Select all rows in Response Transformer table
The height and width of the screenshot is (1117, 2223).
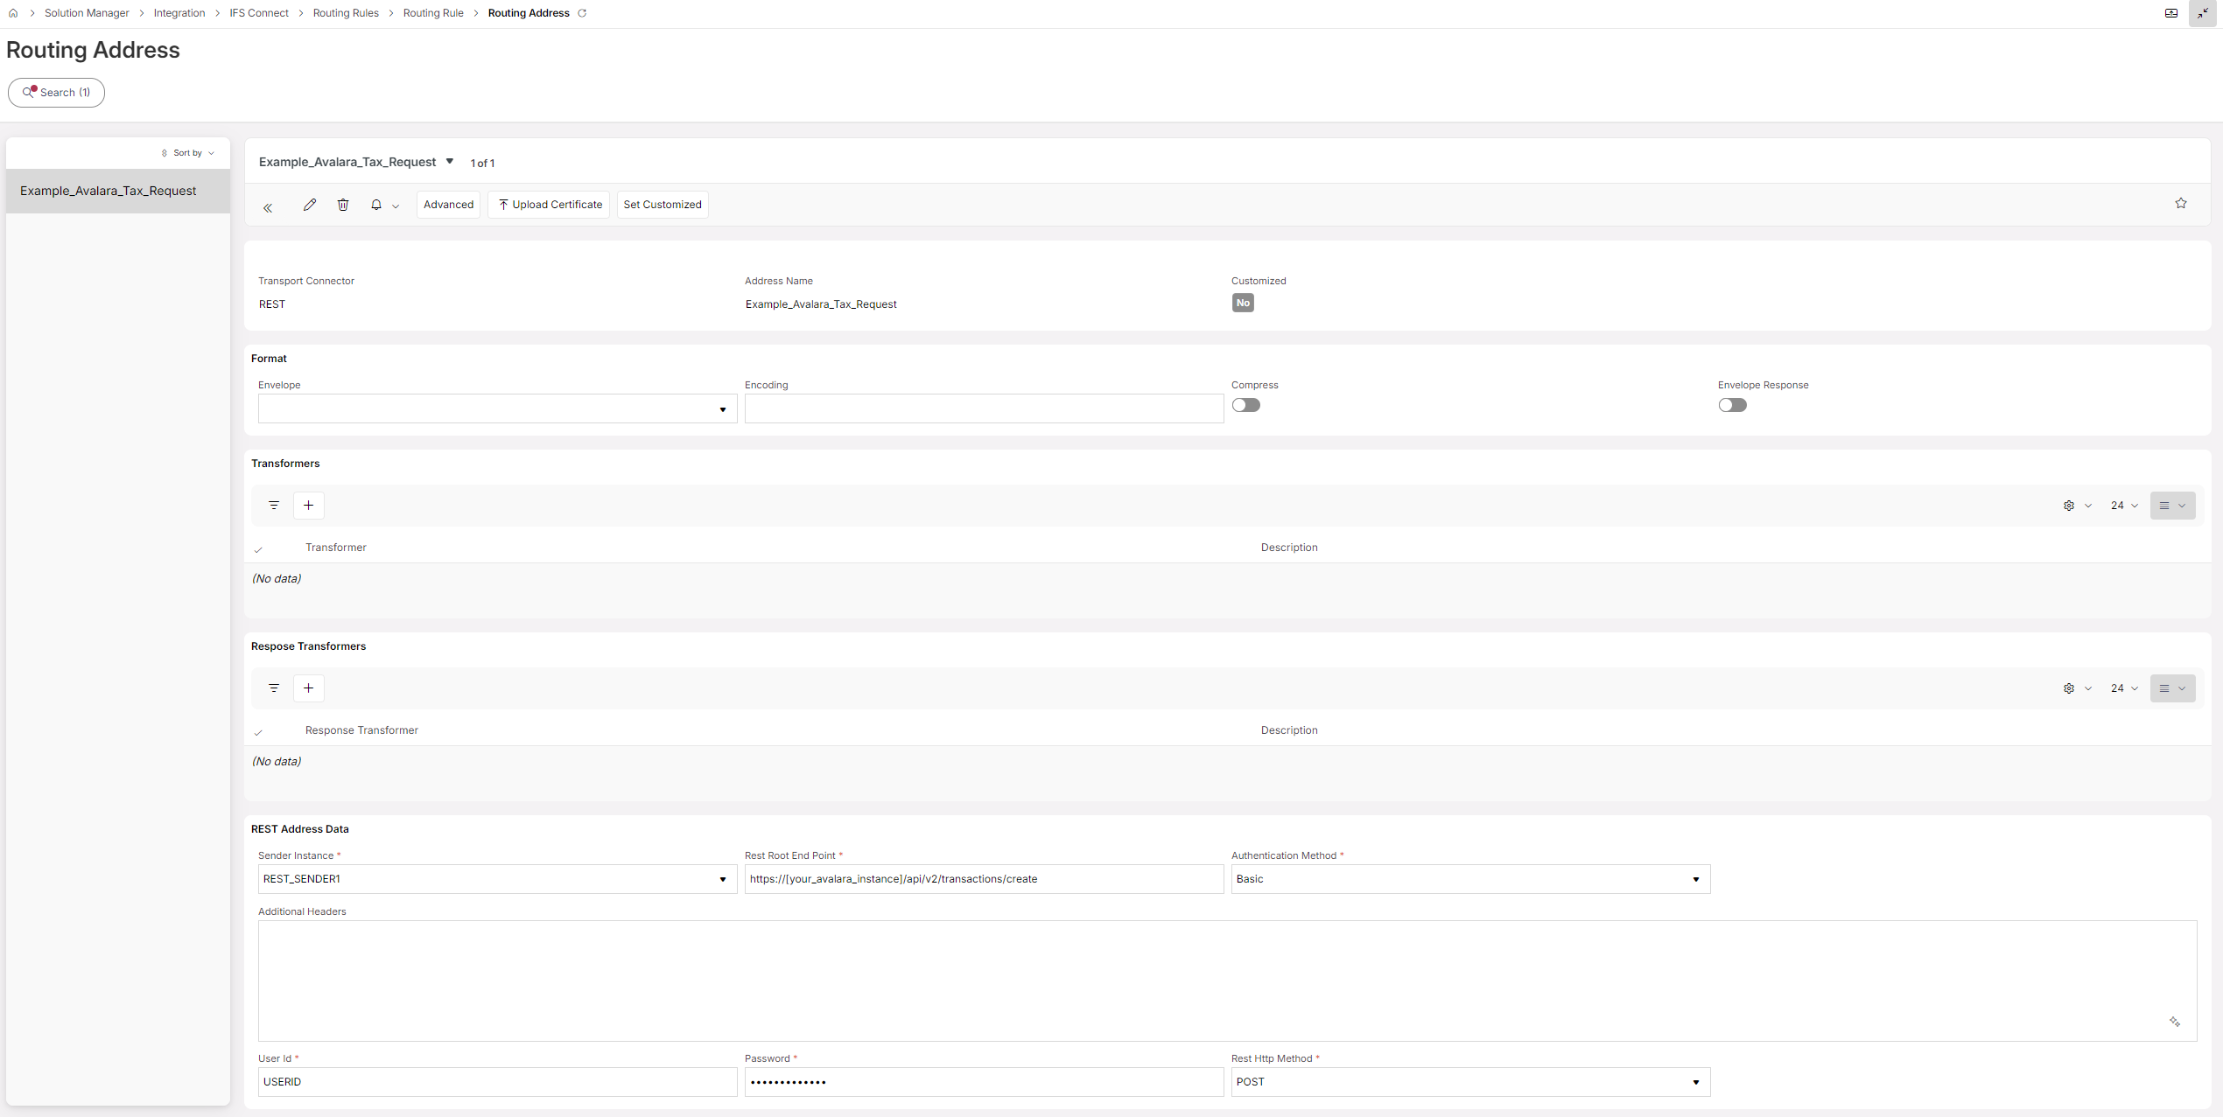[x=258, y=732]
